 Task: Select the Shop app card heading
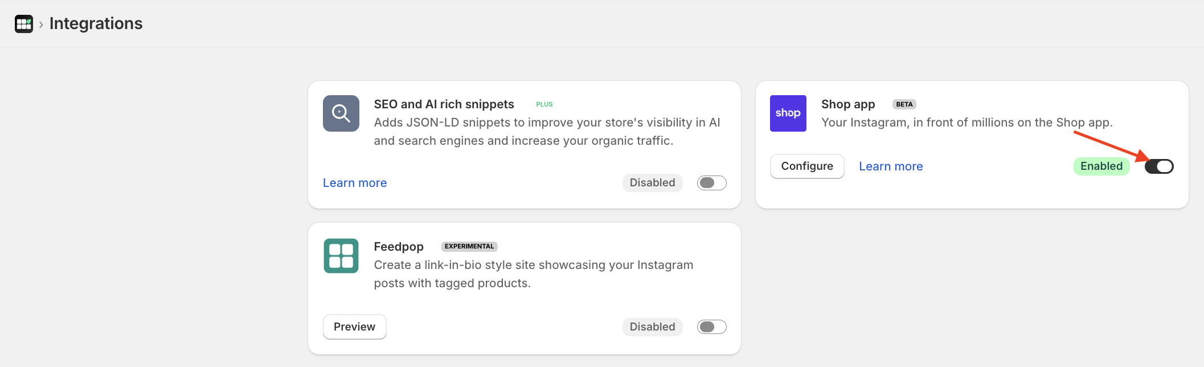(x=847, y=104)
